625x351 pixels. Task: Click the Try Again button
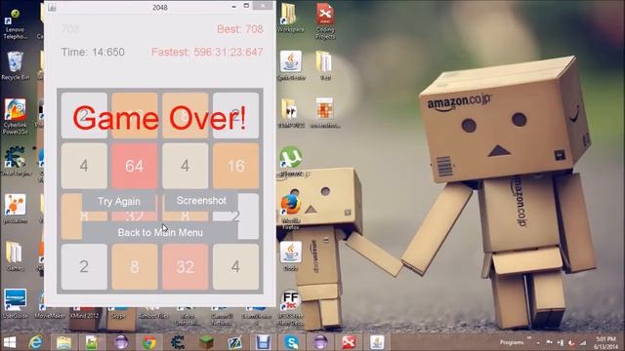pyautogui.click(x=119, y=201)
